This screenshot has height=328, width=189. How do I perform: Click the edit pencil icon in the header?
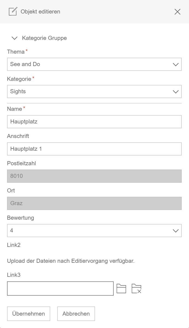[x=13, y=12]
